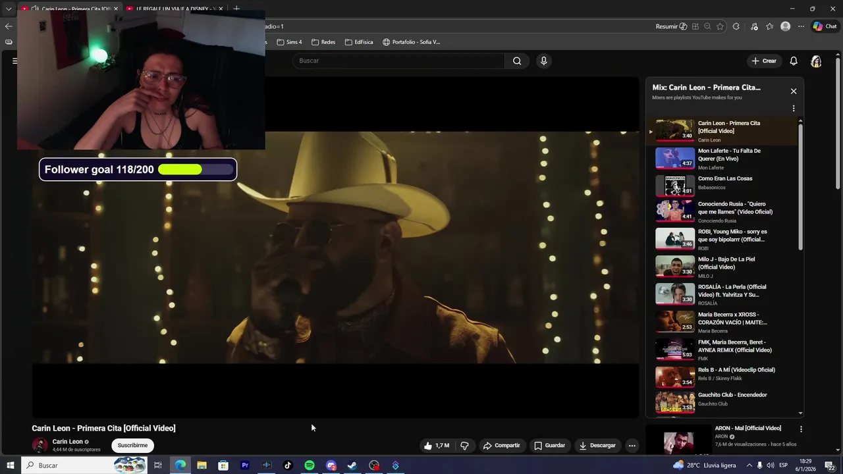Open Spotify from the taskbar
This screenshot has width=843, height=474.
[x=310, y=465]
